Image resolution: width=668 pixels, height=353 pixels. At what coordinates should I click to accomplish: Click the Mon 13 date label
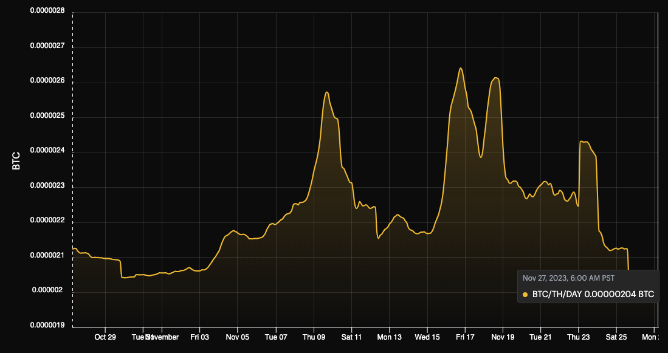pyautogui.click(x=390, y=337)
